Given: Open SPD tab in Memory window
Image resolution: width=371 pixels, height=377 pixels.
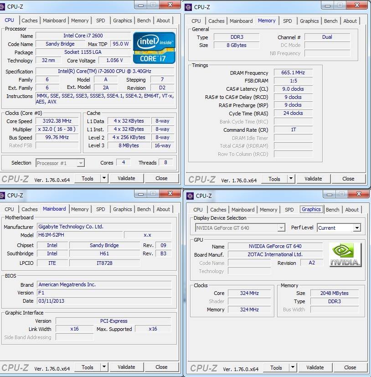Looking at the screenshot, I should 287,21.
